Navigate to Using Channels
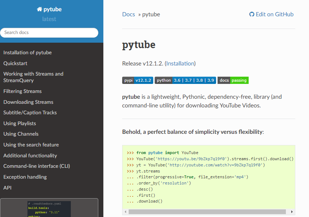Image resolution: width=309 pixels, height=217 pixels. [x=21, y=134]
